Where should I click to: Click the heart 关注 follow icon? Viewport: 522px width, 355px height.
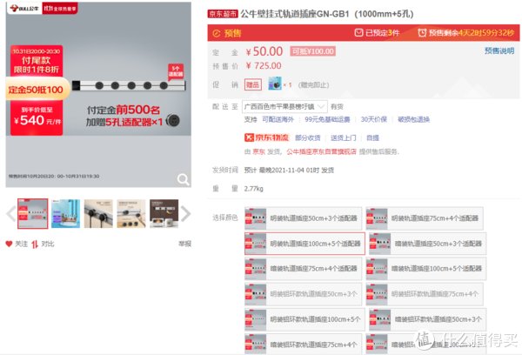pyautogui.click(x=9, y=244)
